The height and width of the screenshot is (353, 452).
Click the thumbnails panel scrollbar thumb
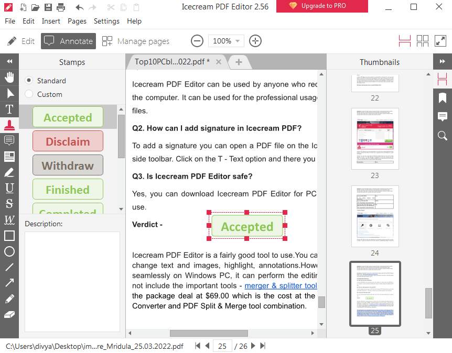[x=428, y=303]
